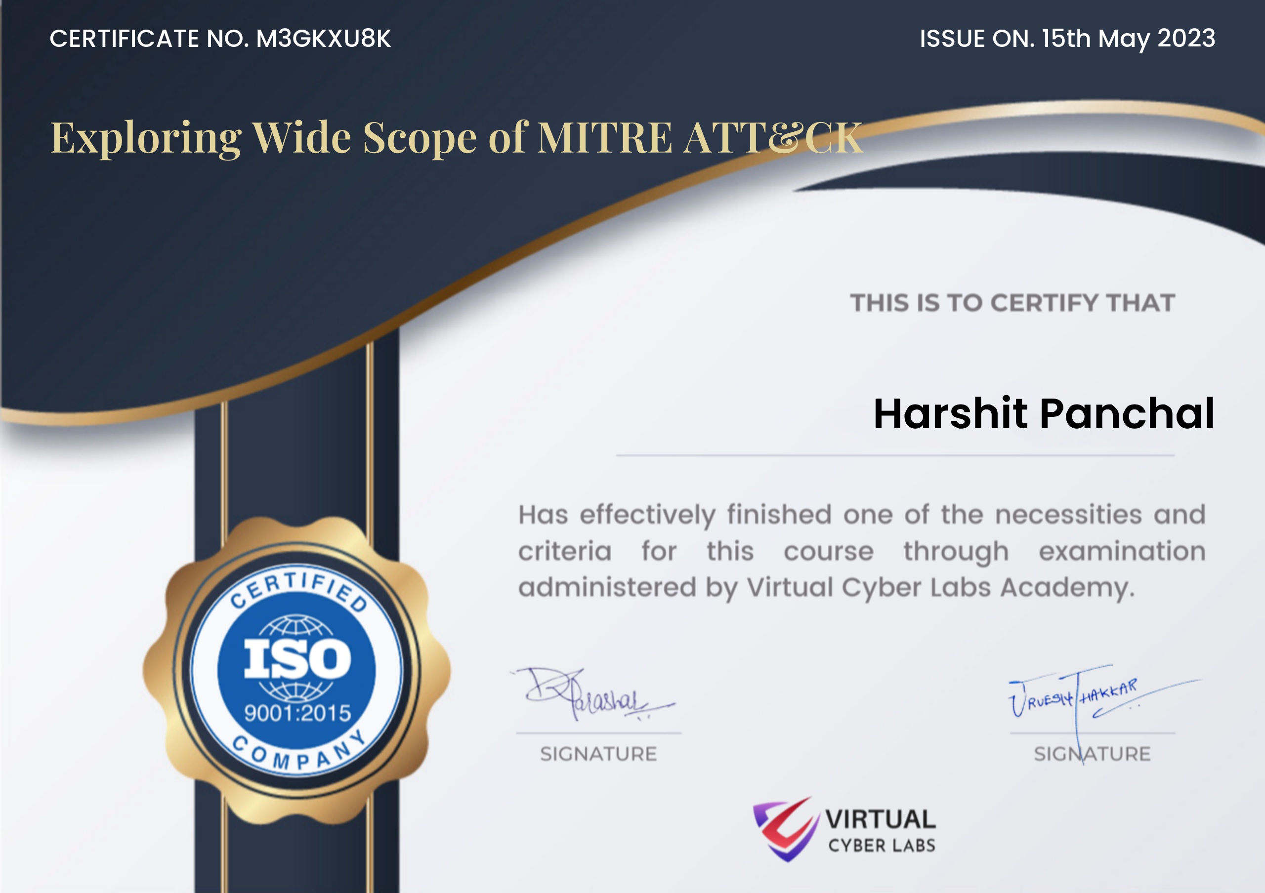Click the Parashar handwritten signature
Image resolution: width=1265 pixels, height=893 pixels.
tap(595, 696)
